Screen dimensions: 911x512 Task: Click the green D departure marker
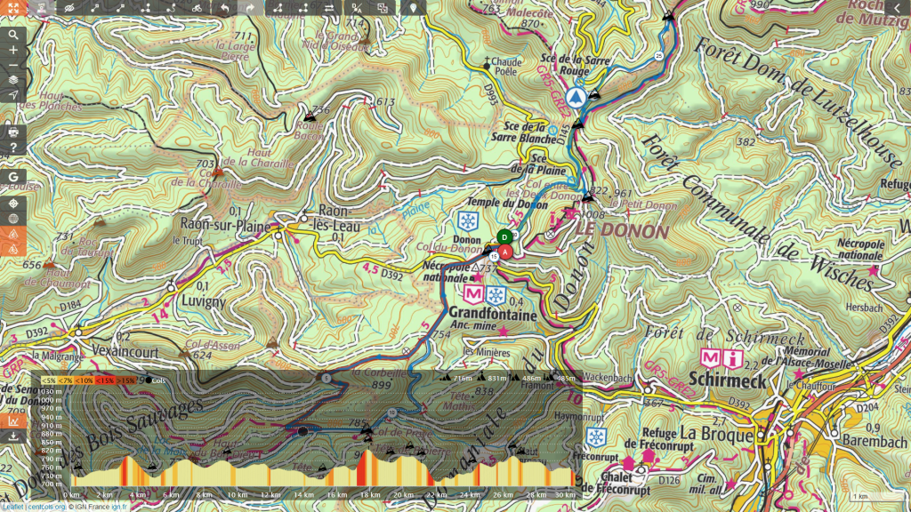[504, 236]
